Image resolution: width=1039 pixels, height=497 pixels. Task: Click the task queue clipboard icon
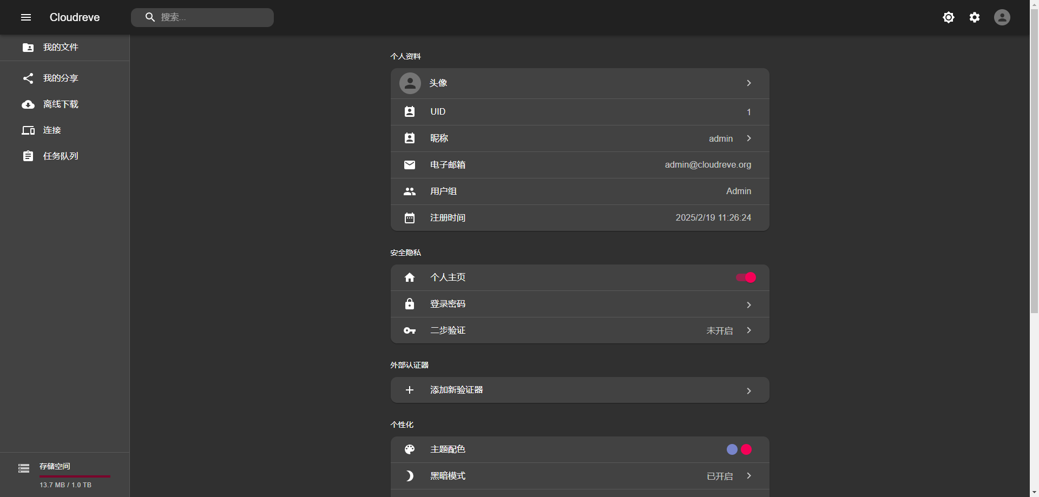[28, 156]
